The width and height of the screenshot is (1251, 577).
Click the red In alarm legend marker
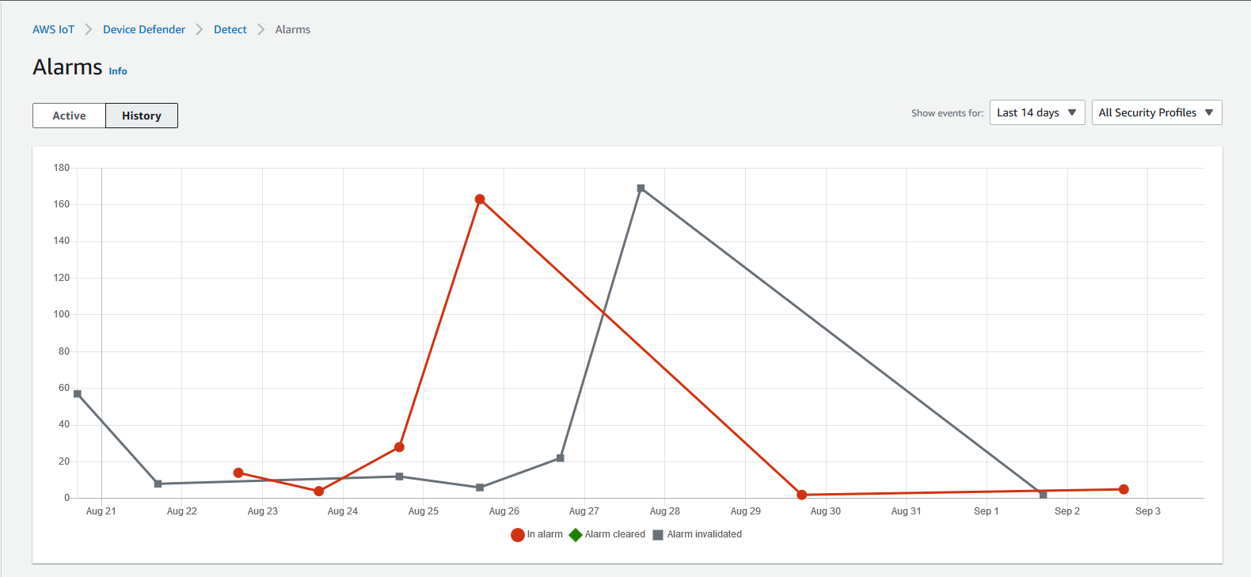tap(516, 534)
